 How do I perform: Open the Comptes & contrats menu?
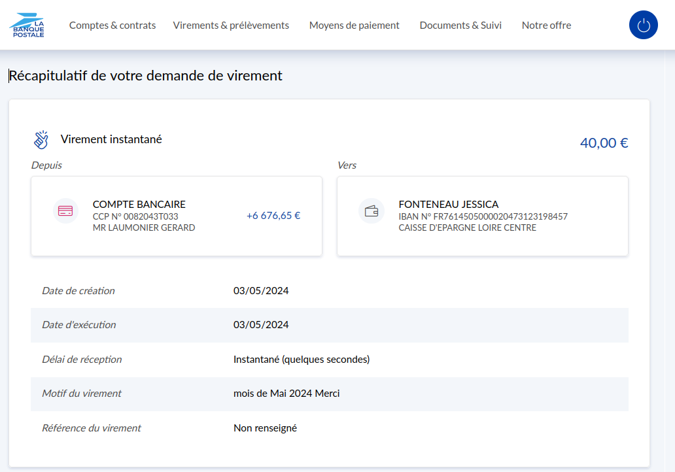tap(113, 25)
